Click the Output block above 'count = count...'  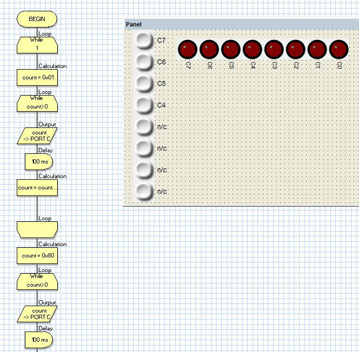37,136
